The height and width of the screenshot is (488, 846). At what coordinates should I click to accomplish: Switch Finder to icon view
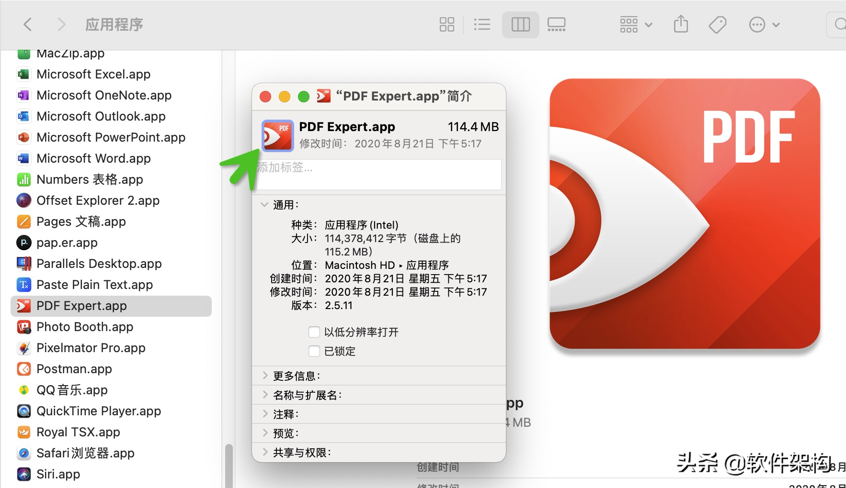tap(446, 24)
